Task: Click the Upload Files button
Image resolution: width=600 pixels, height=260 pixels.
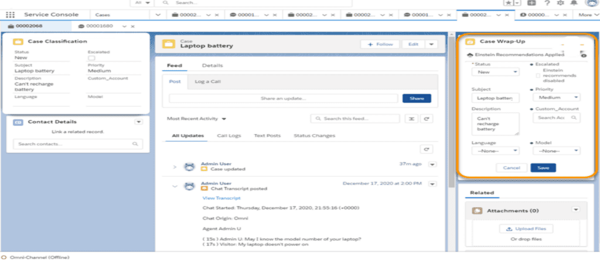Action: coord(526,228)
